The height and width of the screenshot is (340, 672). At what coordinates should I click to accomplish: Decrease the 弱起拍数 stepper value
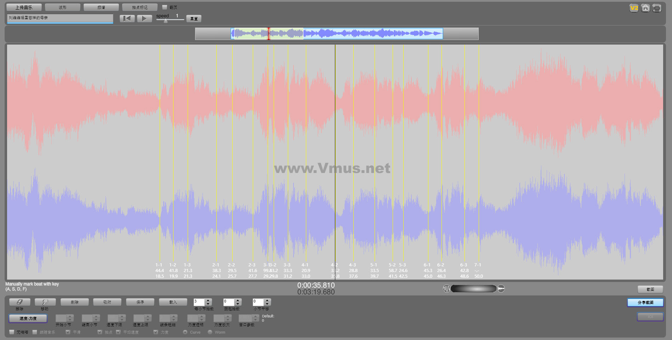[x=238, y=304]
